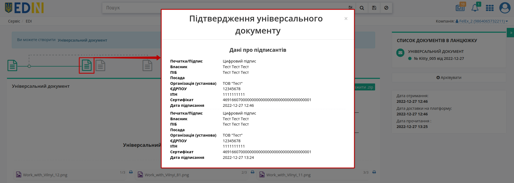514x183 pixels.
Task: Click the download .zip green button
Action: 364,87
